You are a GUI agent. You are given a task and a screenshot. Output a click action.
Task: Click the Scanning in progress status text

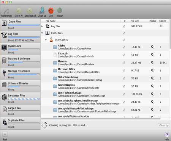68,125
